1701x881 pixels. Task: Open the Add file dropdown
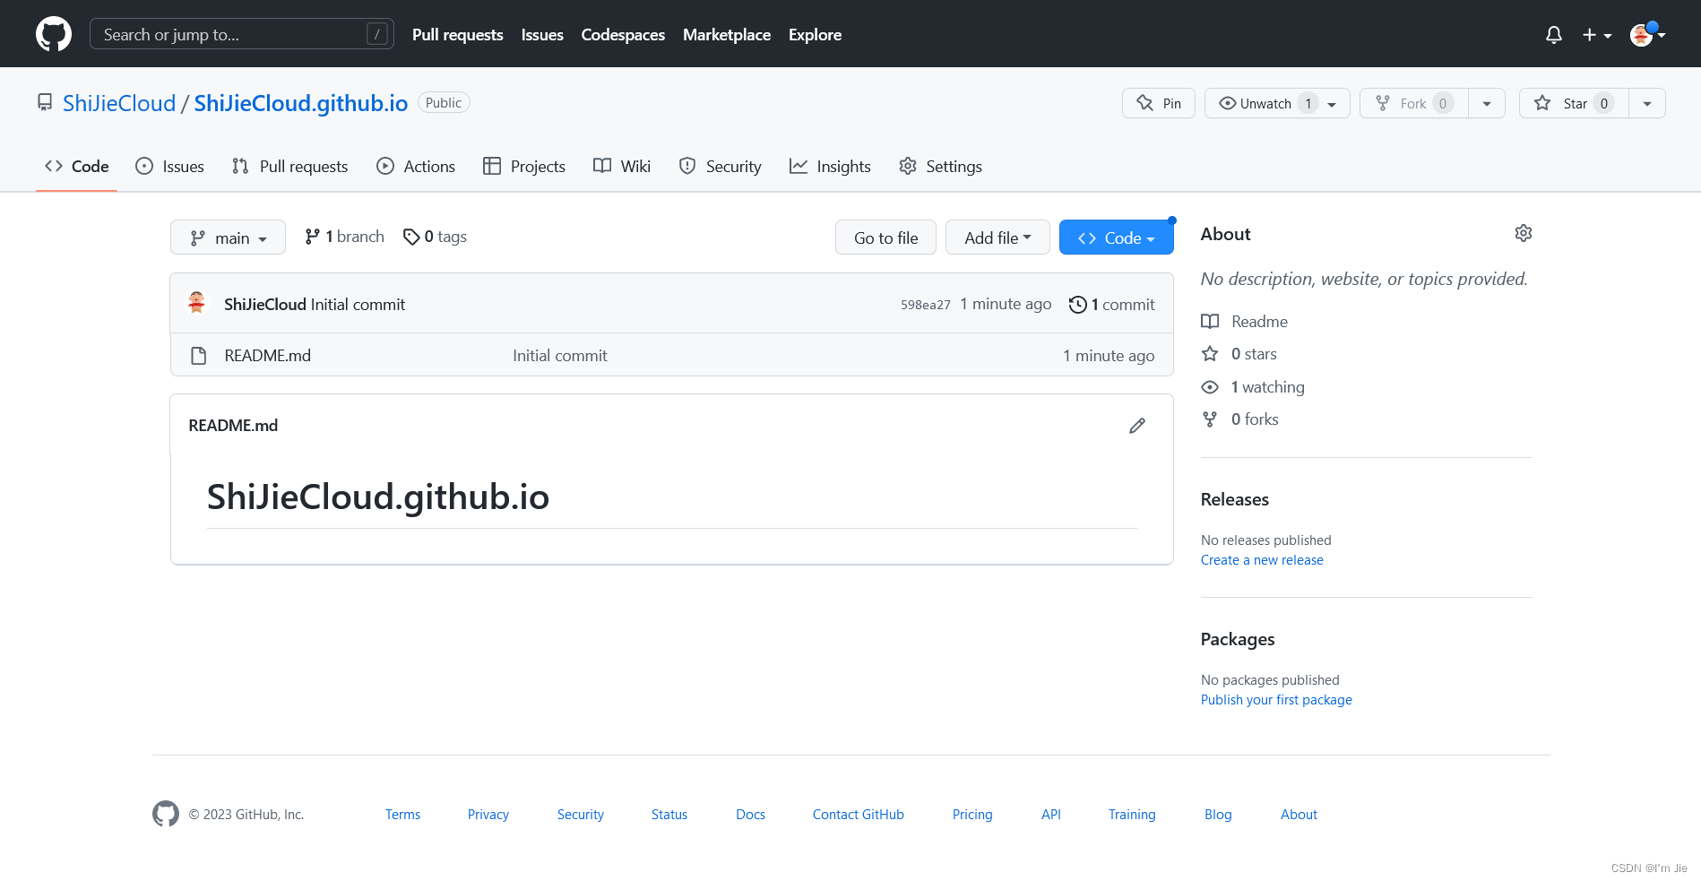tap(997, 238)
